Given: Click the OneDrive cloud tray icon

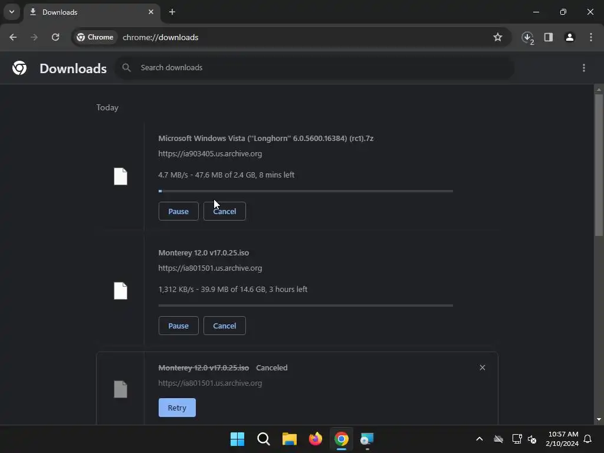Looking at the screenshot, I should click(498, 439).
